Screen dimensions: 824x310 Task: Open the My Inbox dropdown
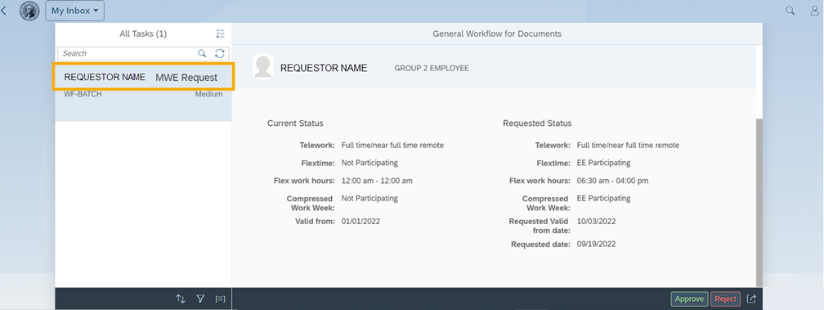pos(74,11)
